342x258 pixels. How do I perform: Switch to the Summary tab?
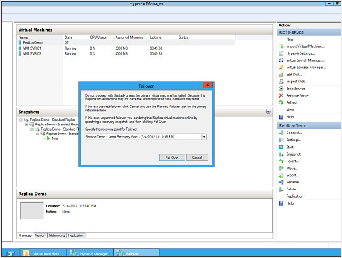click(25, 236)
